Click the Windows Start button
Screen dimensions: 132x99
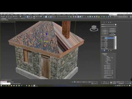(1, 86)
